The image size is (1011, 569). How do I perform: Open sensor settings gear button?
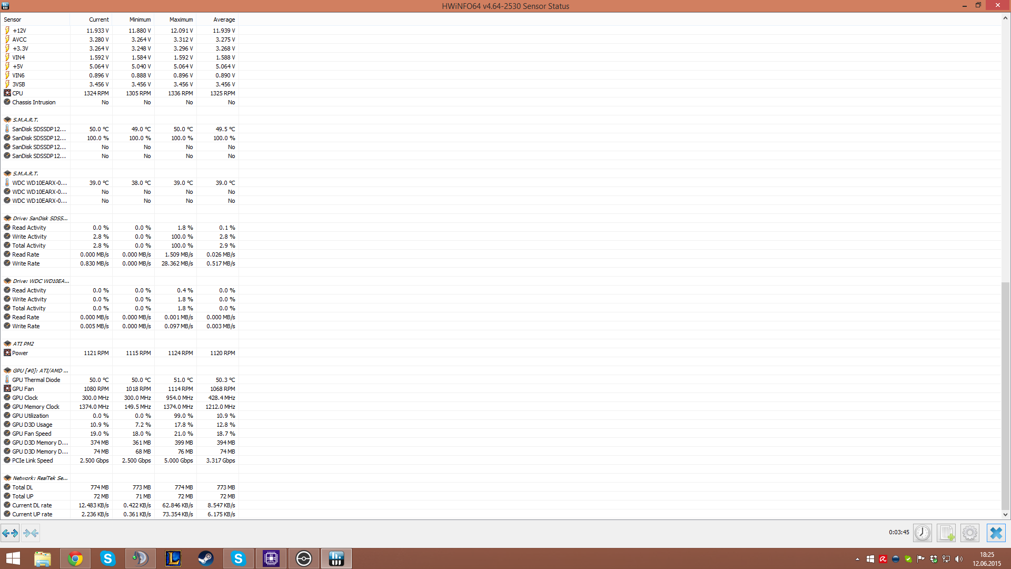click(969, 533)
